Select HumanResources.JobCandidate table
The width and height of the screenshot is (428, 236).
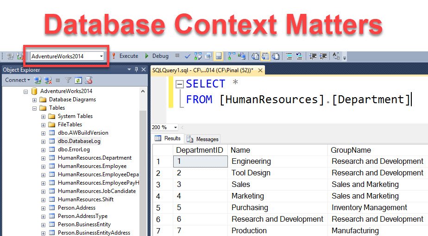click(x=97, y=191)
